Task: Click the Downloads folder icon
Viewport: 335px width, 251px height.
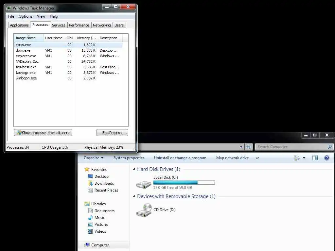Action: point(90,183)
